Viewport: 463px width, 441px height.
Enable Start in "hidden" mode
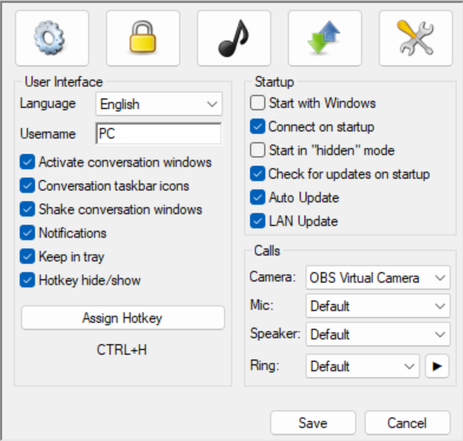257,150
